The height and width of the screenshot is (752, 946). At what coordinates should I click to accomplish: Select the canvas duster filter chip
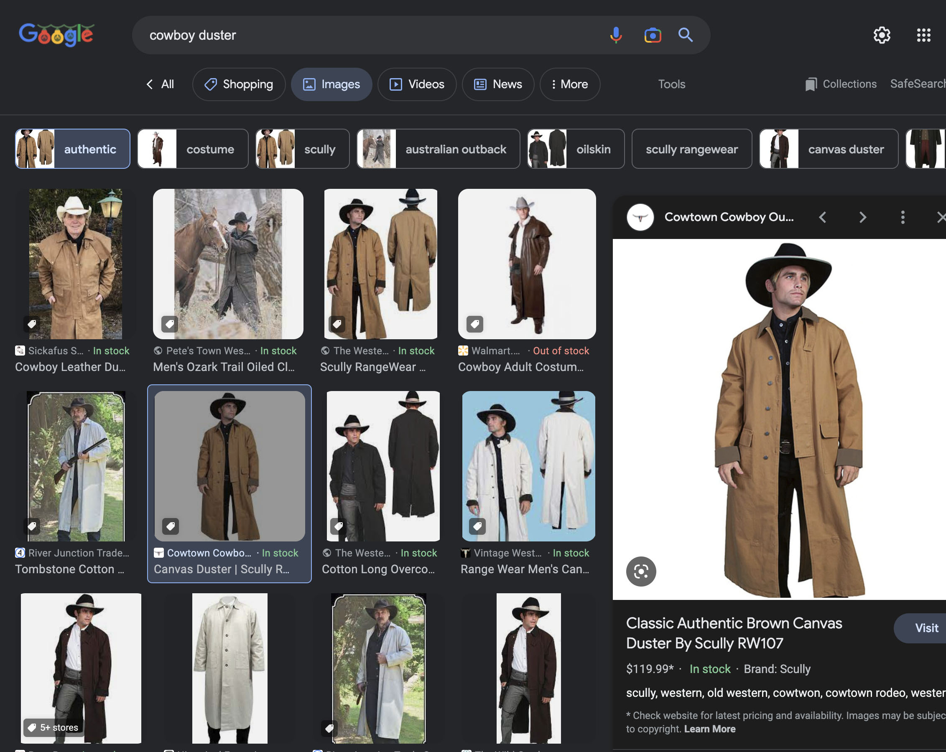[x=829, y=149]
